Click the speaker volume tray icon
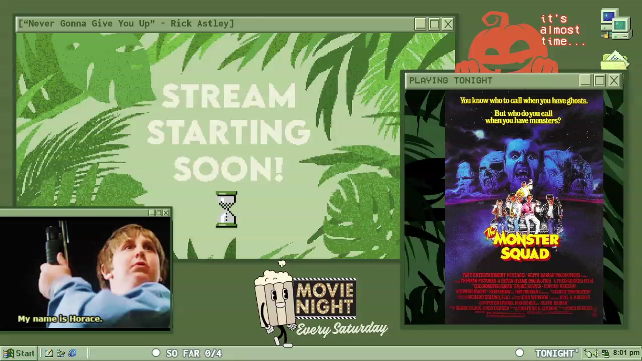The height and width of the screenshot is (361, 642). pos(596,353)
